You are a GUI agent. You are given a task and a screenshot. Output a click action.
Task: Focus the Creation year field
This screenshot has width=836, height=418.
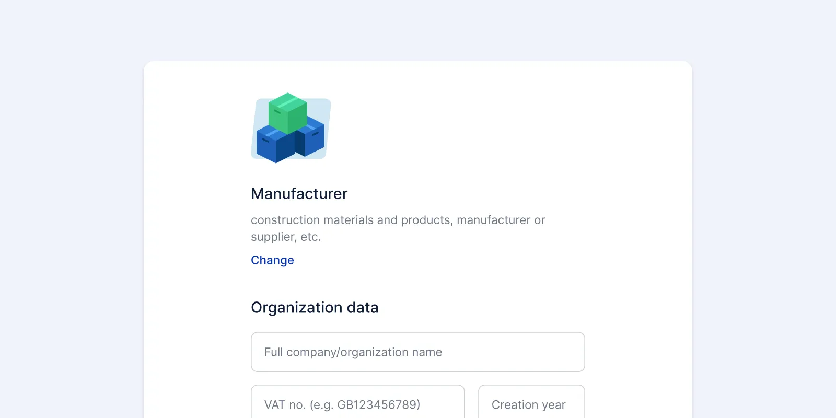531,401
